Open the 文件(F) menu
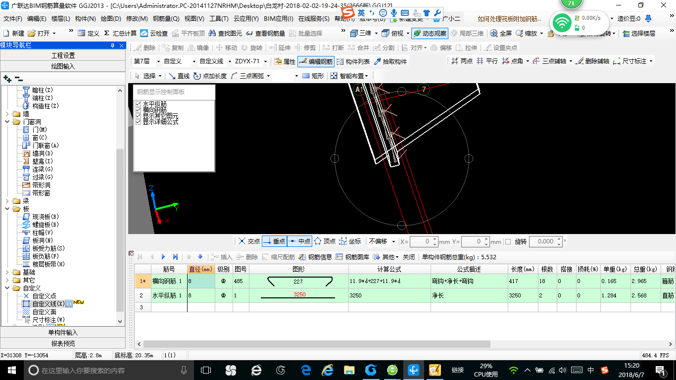 pos(13,19)
